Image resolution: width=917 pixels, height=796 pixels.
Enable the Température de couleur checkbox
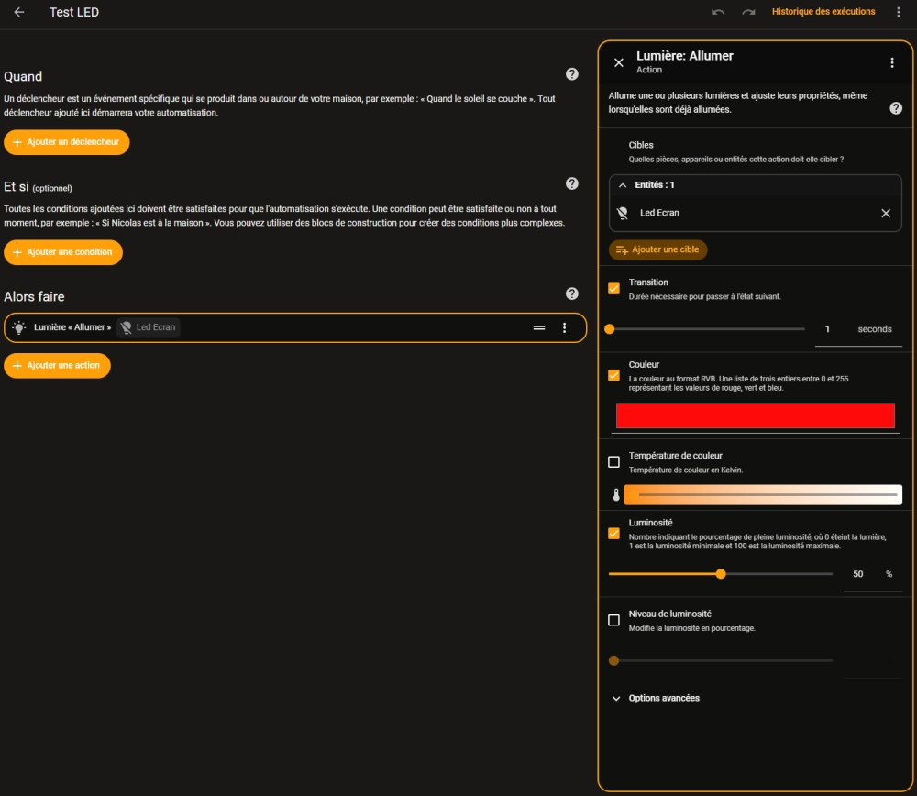point(613,462)
